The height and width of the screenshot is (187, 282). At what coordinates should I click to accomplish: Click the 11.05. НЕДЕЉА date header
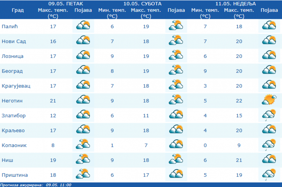(235, 4)
